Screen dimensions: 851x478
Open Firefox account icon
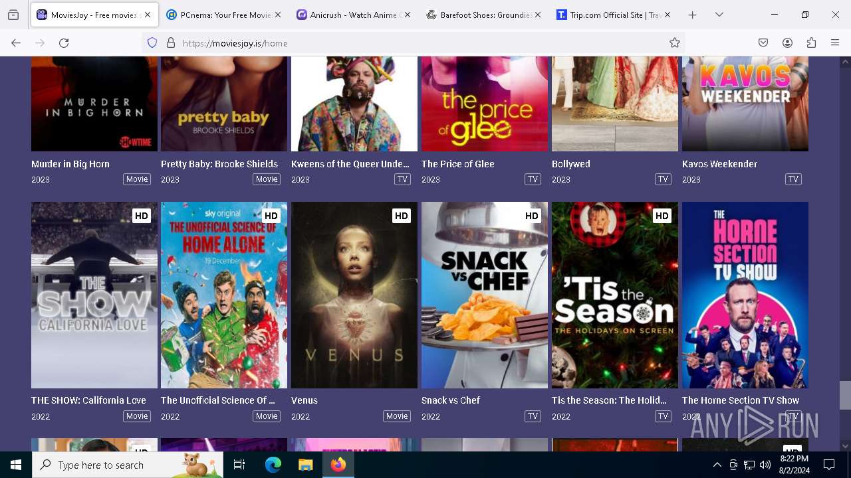787,43
